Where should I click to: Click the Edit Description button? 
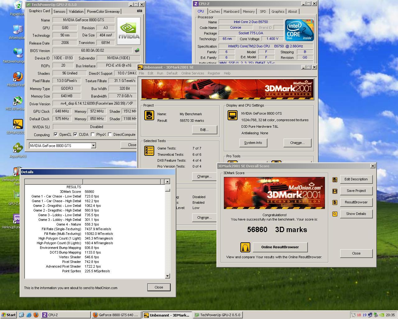tap(356, 179)
